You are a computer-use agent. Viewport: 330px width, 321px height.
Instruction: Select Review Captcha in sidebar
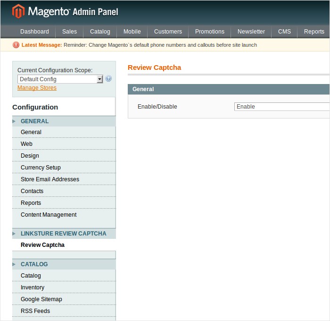(64, 245)
